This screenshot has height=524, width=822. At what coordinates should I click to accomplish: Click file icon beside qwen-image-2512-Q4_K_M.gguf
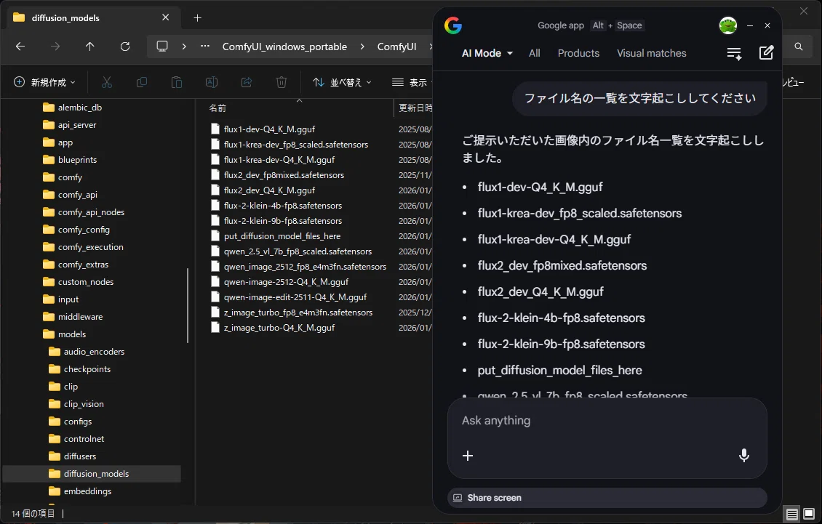click(x=215, y=282)
